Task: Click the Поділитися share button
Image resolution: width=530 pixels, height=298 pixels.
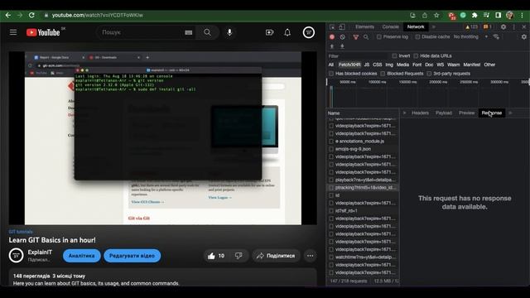Action: coord(276,256)
